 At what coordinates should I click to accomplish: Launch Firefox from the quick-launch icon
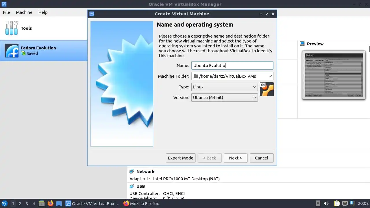pyautogui.click(x=50, y=203)
